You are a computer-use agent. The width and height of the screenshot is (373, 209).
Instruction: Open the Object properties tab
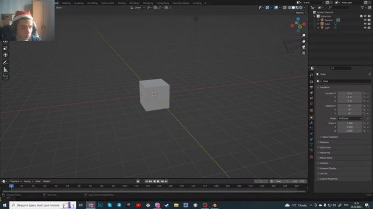(311, 117)
